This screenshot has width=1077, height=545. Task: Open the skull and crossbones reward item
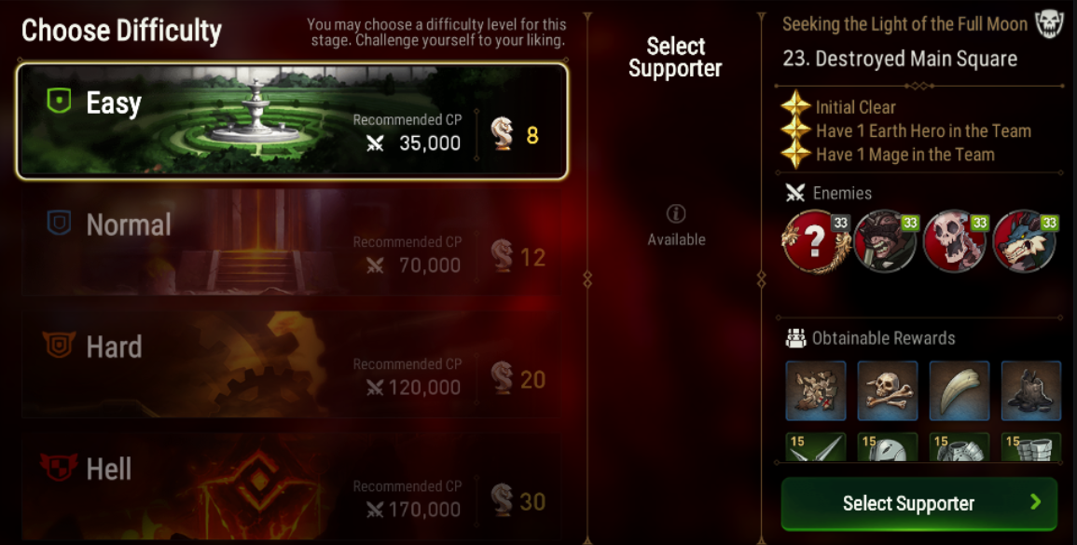[x=888, y=390]
